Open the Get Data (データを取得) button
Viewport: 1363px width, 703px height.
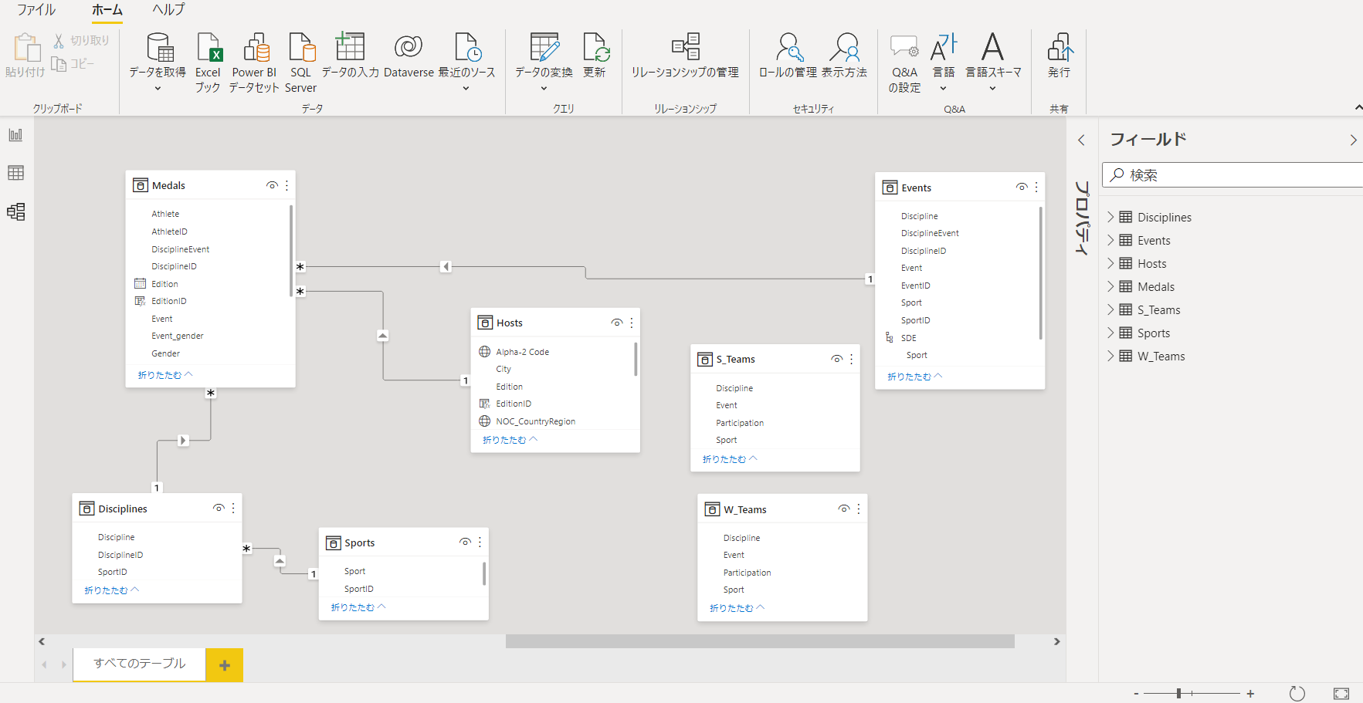click(158, 62)
